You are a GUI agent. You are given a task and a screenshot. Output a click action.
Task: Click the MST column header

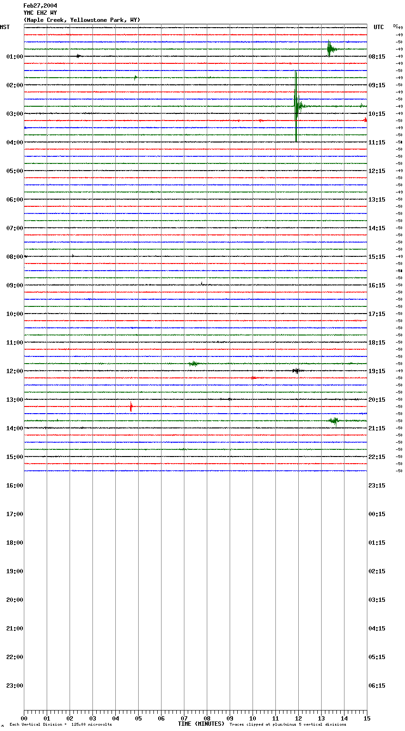click(5, 27)
